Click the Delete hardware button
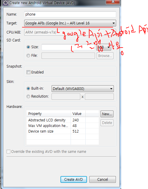The width and height of the screenshot is (148, 189). [107, 123]
